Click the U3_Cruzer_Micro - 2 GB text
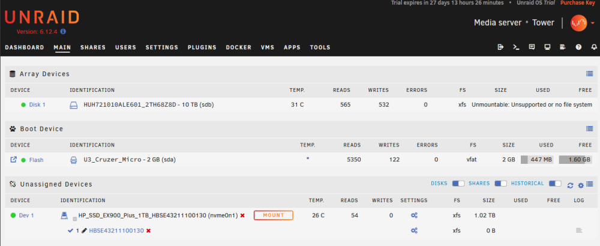600x246 pixels. point(130,160)
